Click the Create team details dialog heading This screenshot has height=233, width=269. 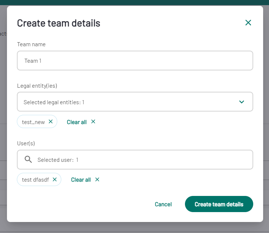(58, 23)
